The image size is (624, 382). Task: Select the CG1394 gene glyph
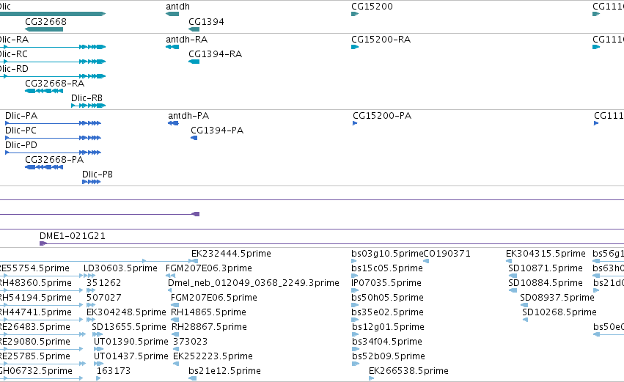point(194,29)
